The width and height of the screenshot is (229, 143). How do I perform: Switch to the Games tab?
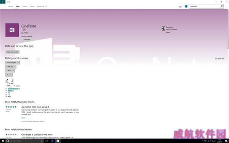tap(25, 6)
